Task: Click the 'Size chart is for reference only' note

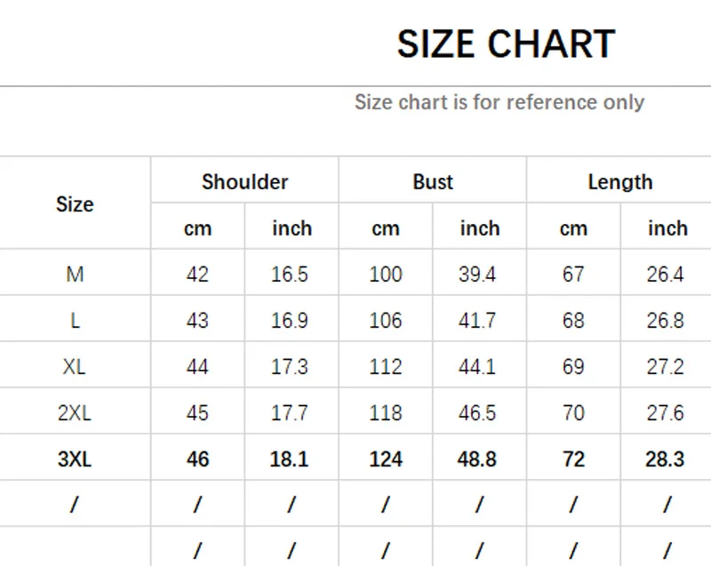Action: 499,102
